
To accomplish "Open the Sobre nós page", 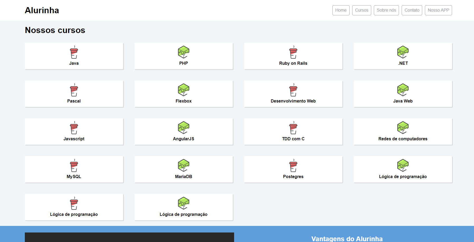I will [x=386, y=10].
